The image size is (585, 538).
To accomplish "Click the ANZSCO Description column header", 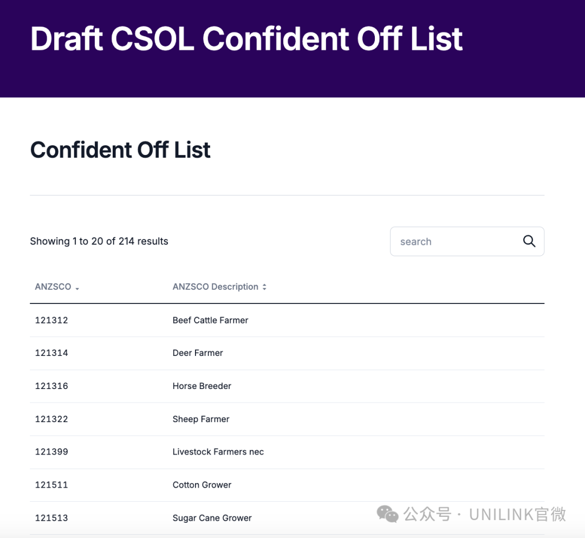I will [x=215, y=287].
